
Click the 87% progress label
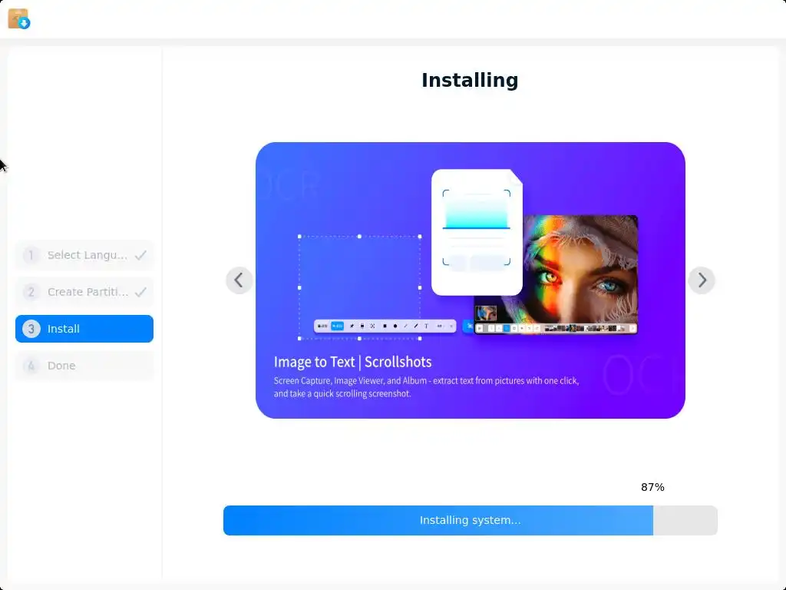pos(652,487)
